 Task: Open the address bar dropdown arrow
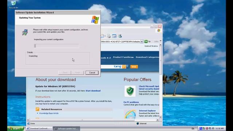142,41
